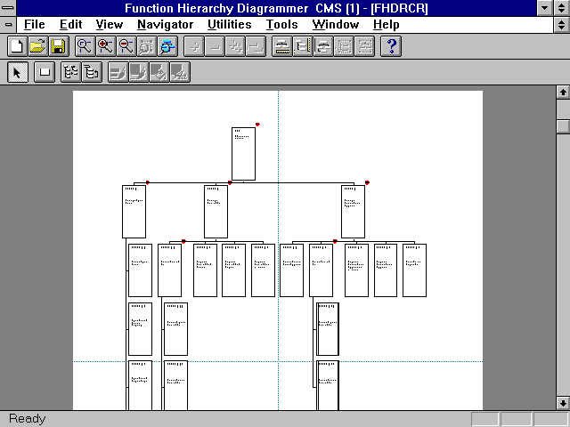The height and width of the screenshot is (427, 570).
Task: Open the Navigator menu
Action: [165, 24]
